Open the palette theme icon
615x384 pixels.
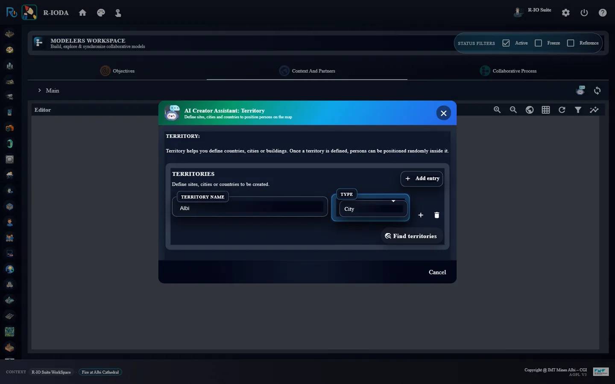(x=101, y=13)
